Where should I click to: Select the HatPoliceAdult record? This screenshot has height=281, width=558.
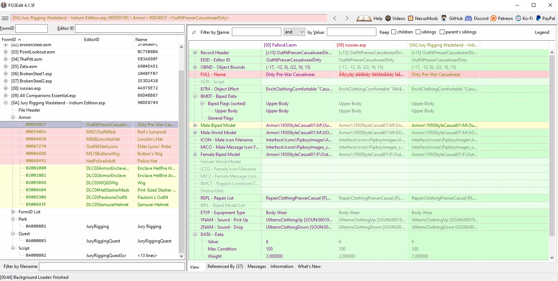click(89, 161)
